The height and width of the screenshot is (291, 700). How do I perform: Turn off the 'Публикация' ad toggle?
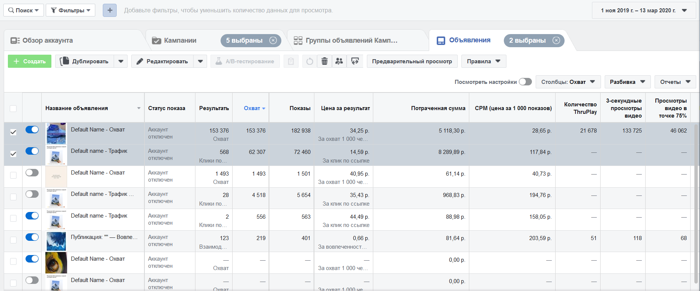coord(32,237)
